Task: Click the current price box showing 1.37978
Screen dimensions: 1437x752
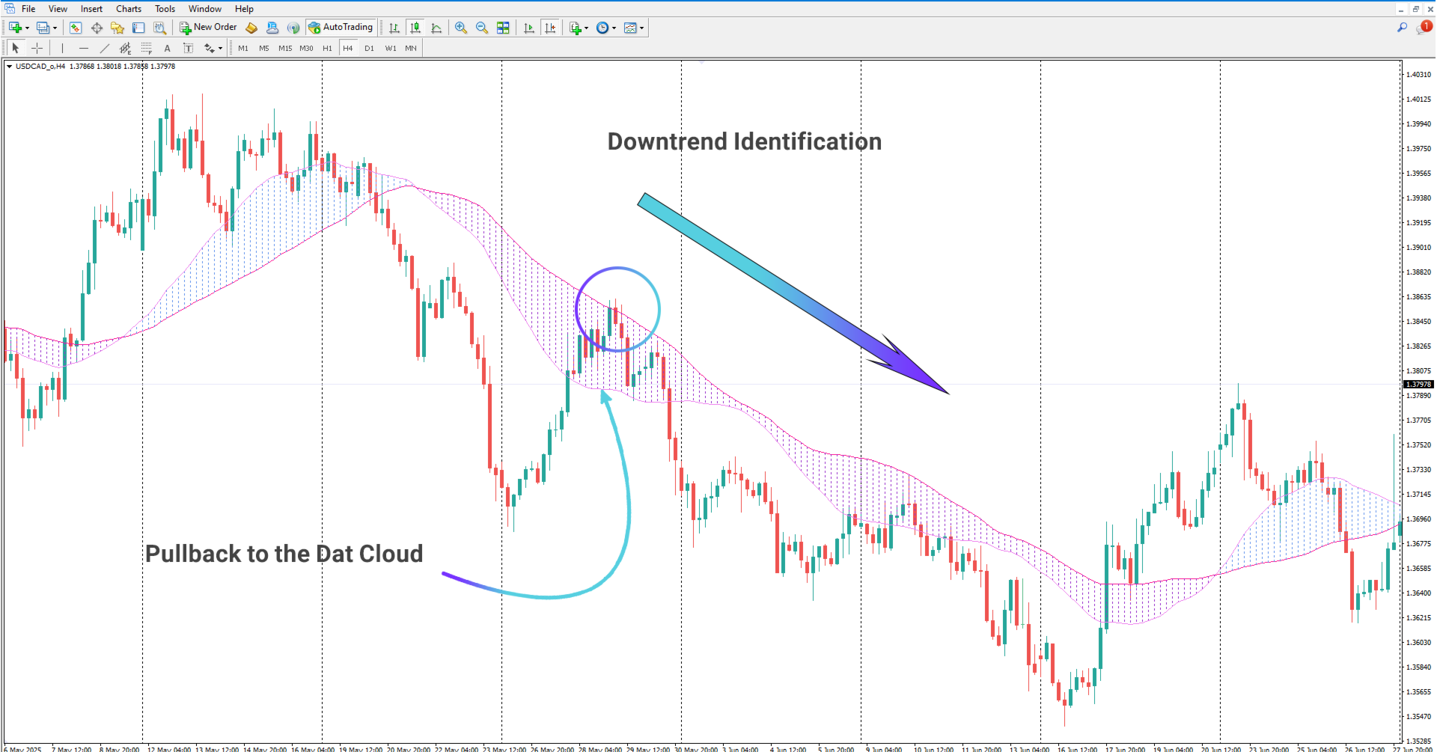Action: pyautogui.click(x=1418, y=384)
